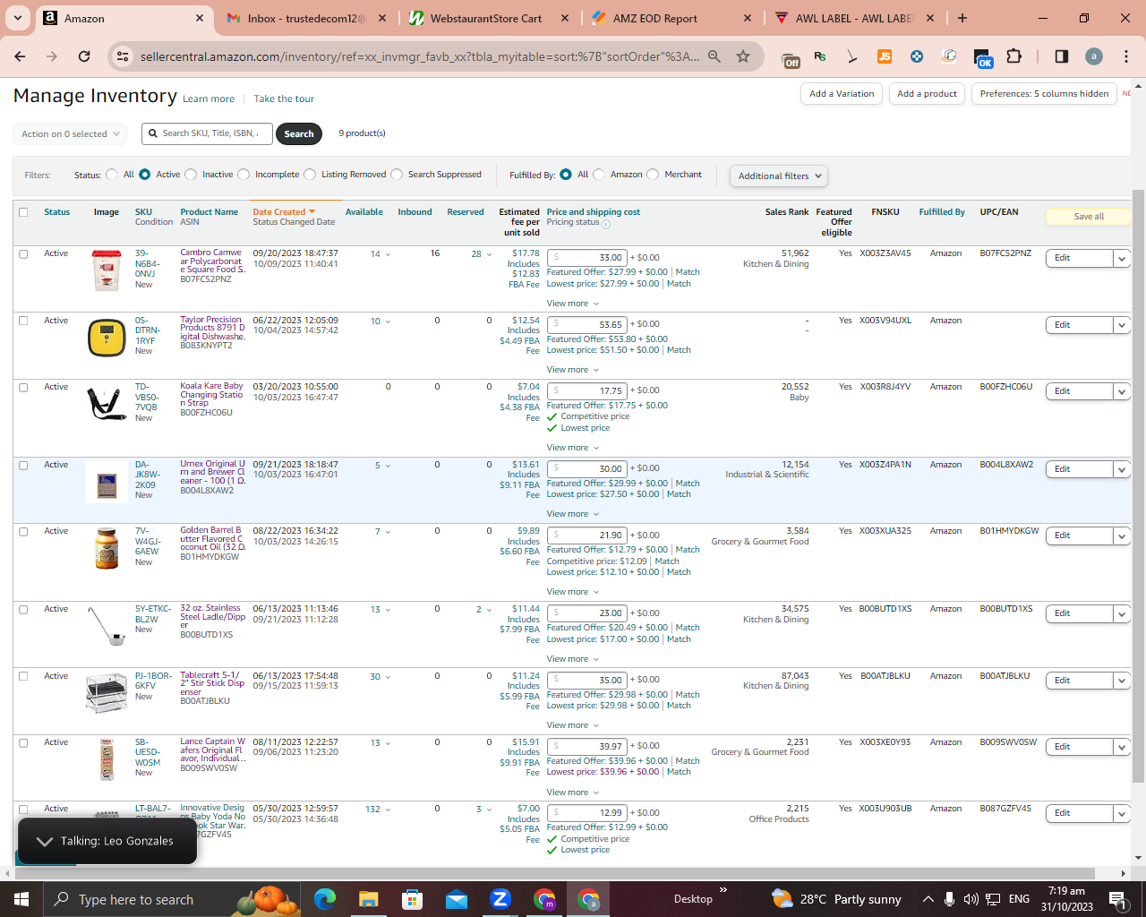This screenshot has height=917, width=1146.
Task: Open the zoom magnifier in address bar
Action: (714, 56)
